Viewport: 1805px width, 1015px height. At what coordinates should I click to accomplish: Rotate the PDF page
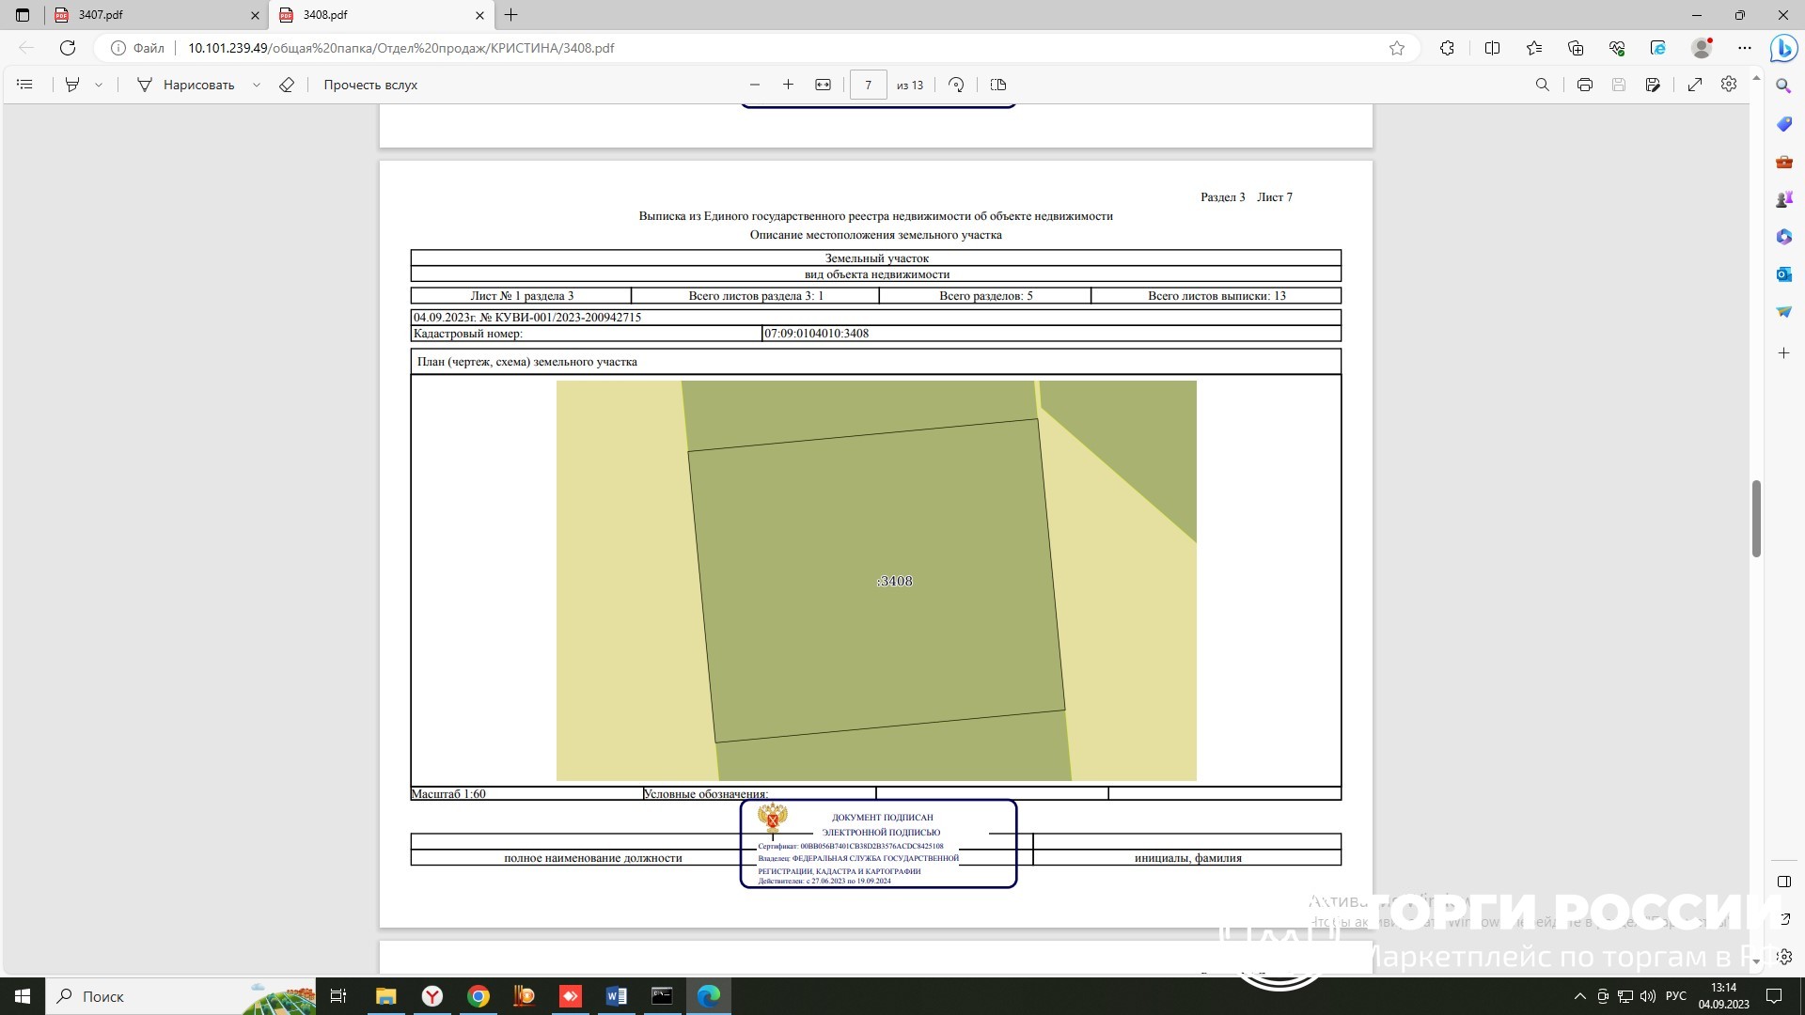click(x=956, y=85)
